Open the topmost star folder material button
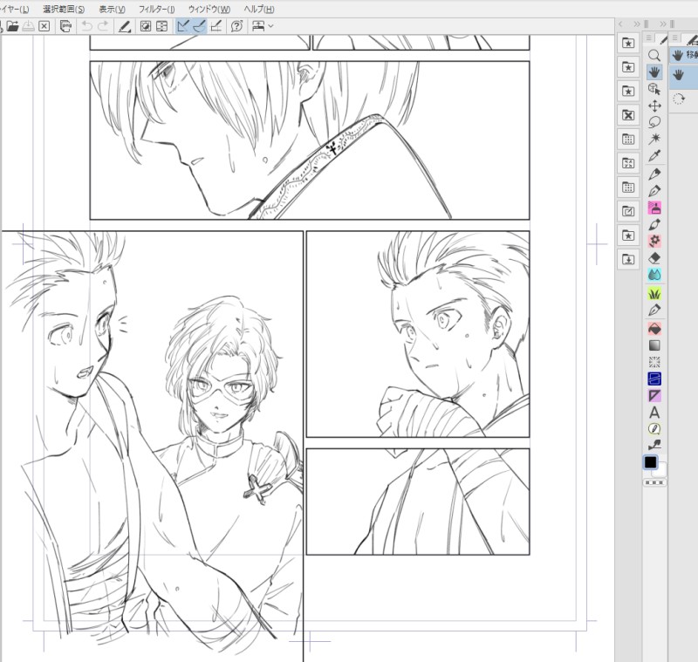This screenshot has width=698, height=662. (628, 43)
